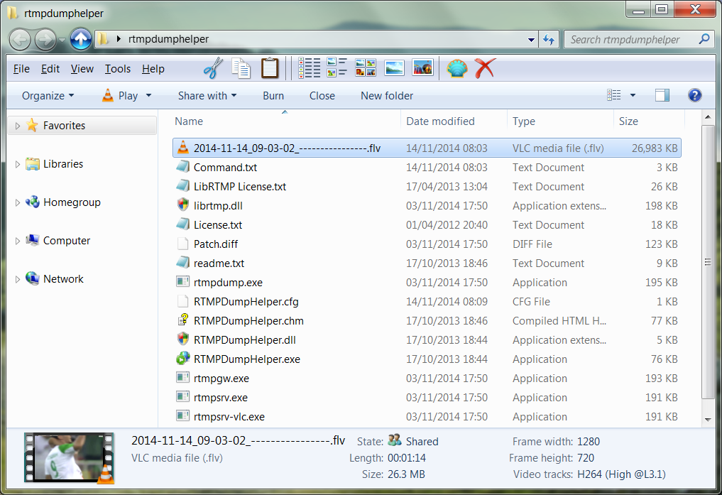Click the video thumbnail in details pane
Screen dimensions: 722x495
(69, 458)
